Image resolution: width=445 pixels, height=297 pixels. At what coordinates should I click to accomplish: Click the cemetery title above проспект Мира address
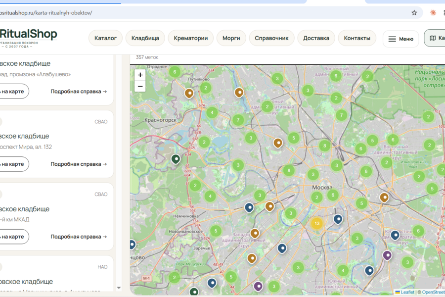coord(24,136)
